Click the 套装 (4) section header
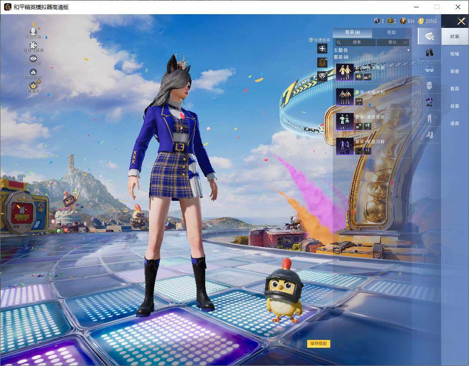The height and width of the screenshot is (366, 469). [x=341, y=57]
